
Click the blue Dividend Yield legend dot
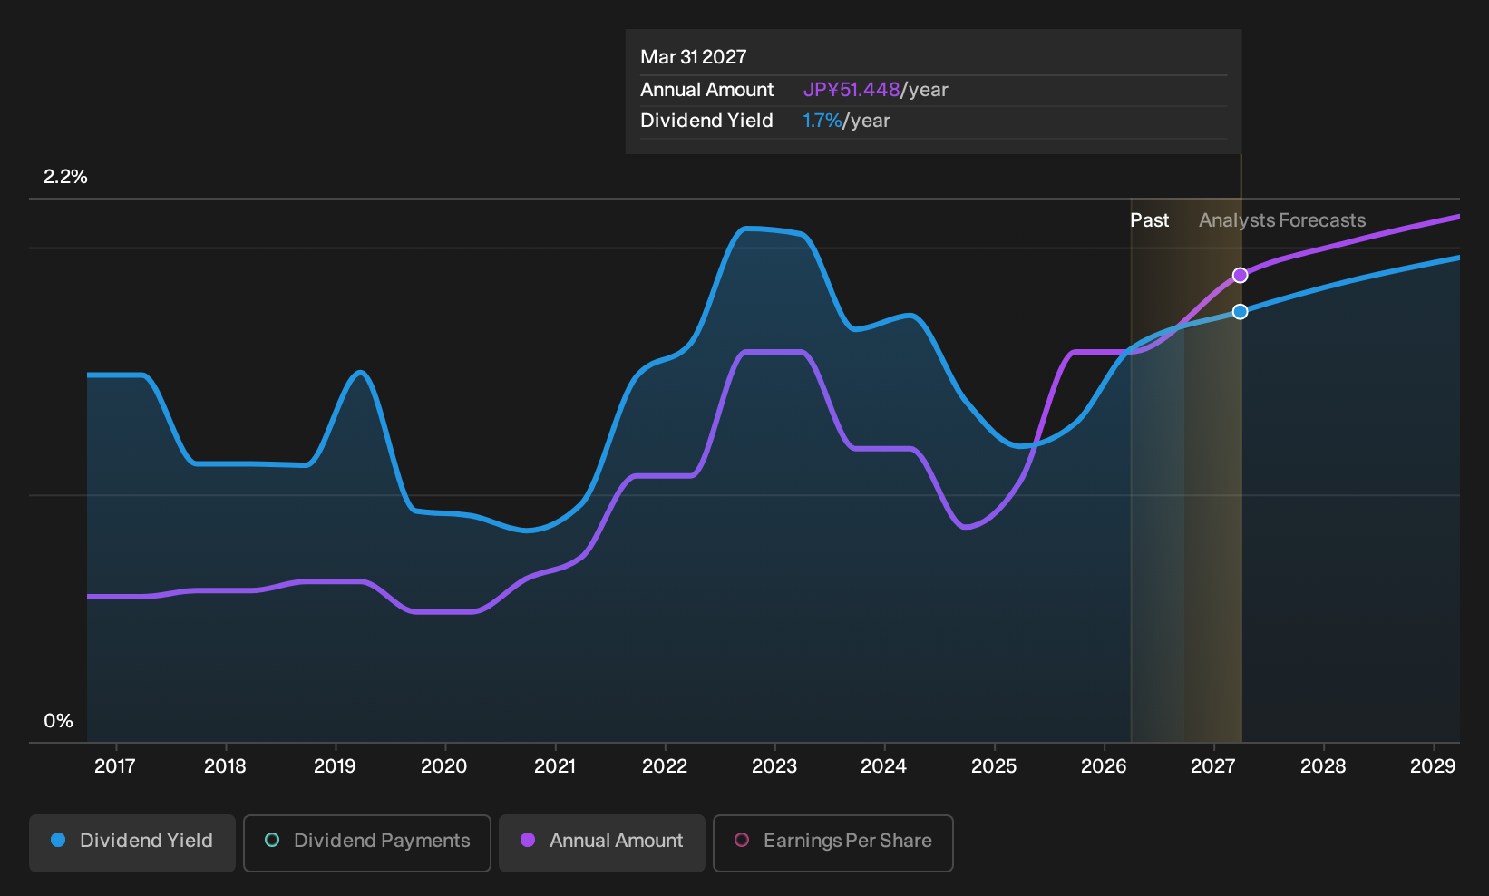pos(58,841)
